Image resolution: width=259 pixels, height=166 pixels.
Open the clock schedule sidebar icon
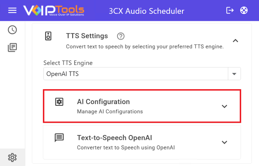tap(12, 30)
